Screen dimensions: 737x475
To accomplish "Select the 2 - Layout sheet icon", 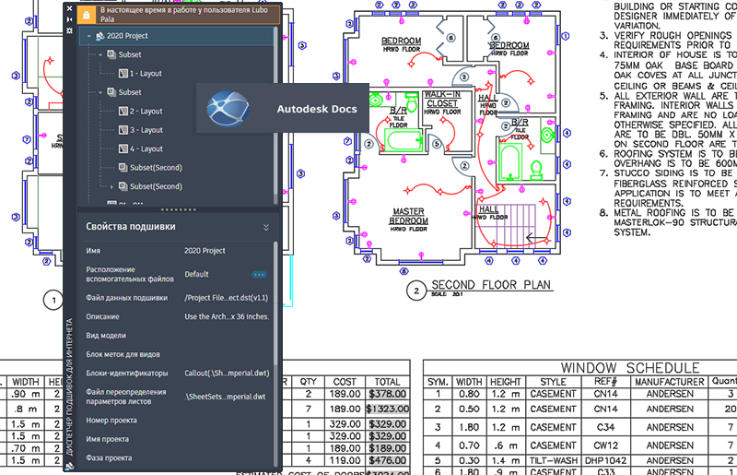I will 123,111.
